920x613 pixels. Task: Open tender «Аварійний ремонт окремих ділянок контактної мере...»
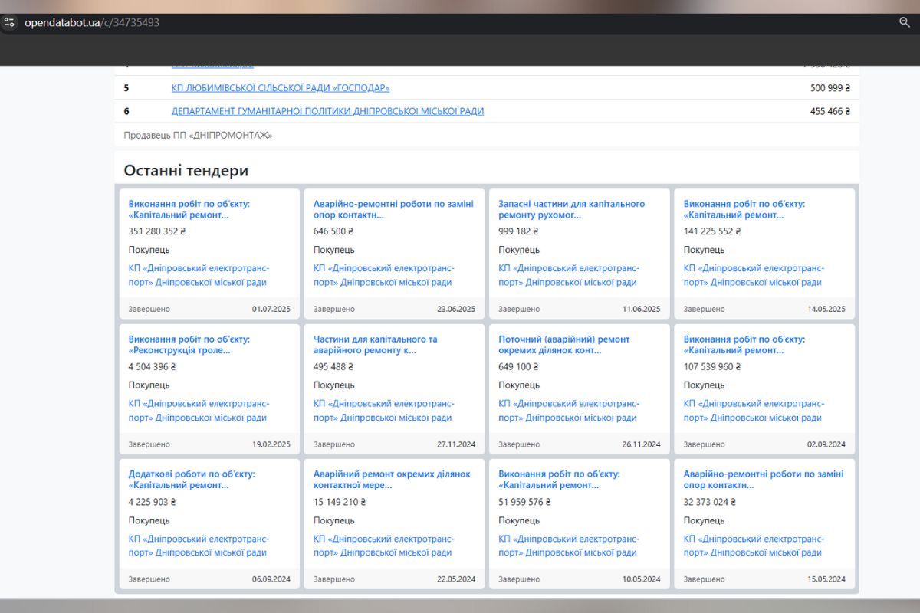[x=392, y=480]
